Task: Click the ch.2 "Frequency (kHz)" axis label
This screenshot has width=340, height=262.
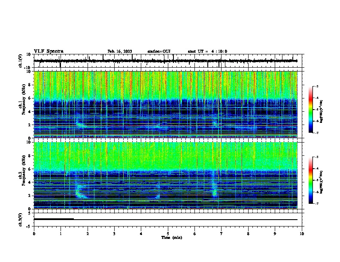Action: pyautogui.click(x=24, y=170)
